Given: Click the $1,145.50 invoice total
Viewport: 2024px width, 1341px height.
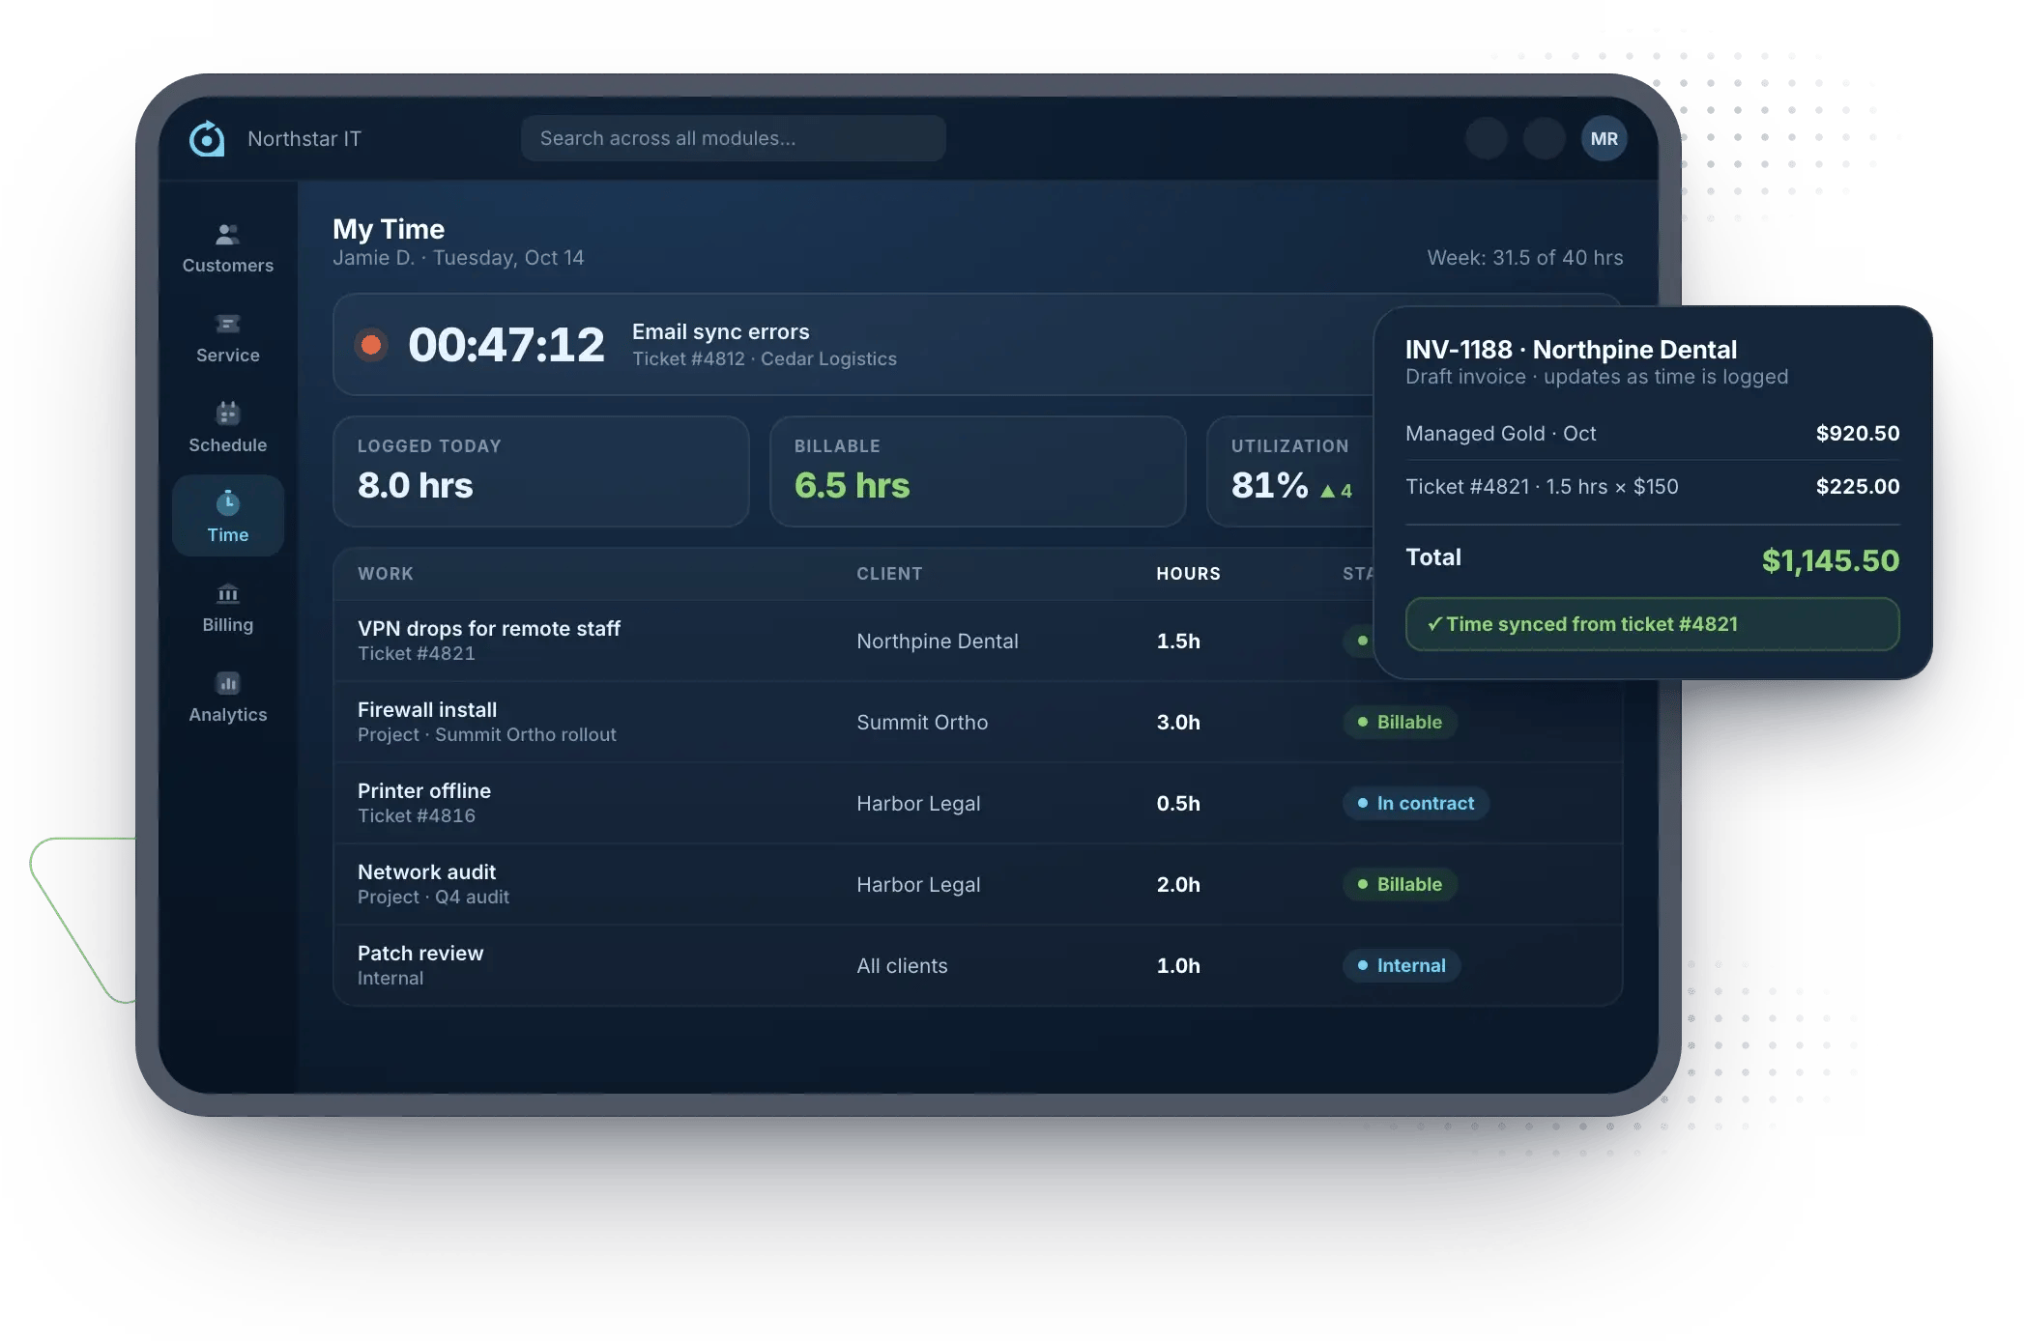Looking at the screenshot, I should coord(1830,560).
